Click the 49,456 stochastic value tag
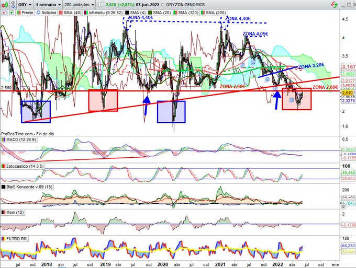Screen dimensions: 356x268 click(348, 173)
